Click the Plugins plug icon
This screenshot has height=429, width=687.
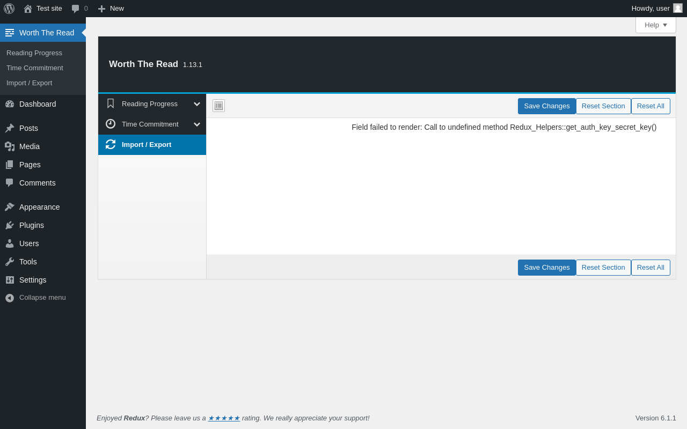[10, 225]
